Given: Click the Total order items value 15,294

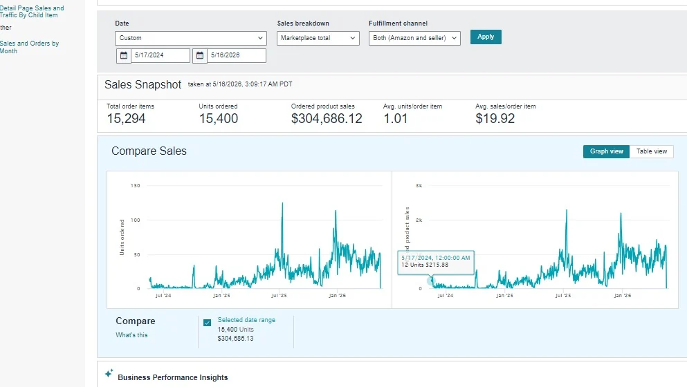Looking at the screenshot, I should pos(126,119).
